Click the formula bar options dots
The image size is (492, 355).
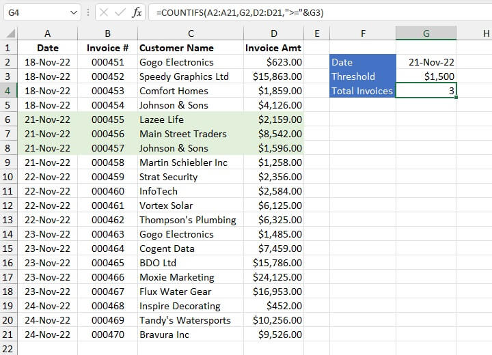88,12
